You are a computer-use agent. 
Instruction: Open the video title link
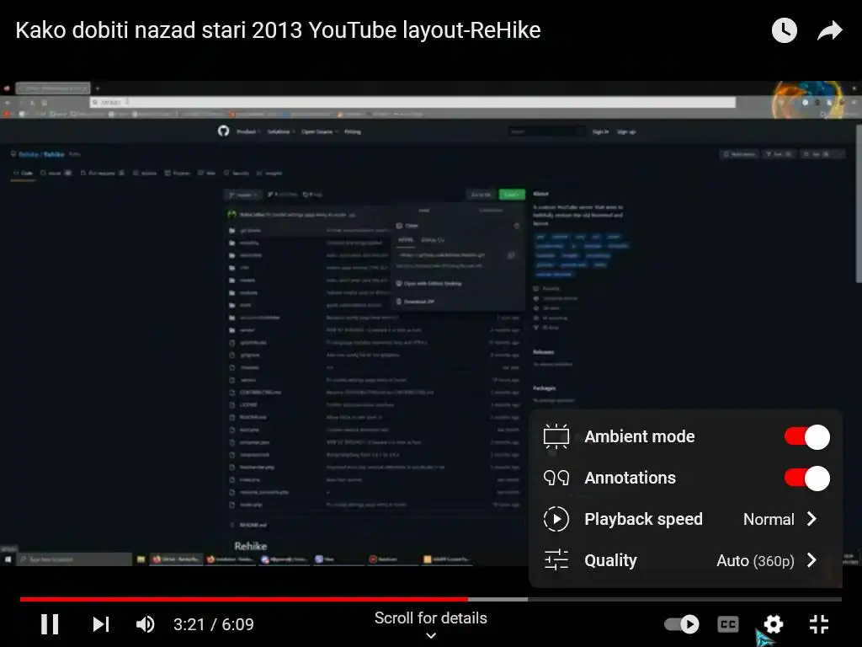click(278, 30)
